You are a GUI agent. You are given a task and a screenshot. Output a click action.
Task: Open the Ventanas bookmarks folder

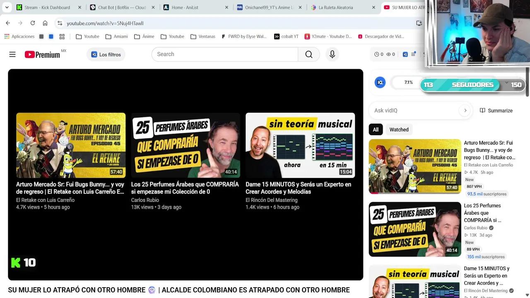click(x=203, y=36)
